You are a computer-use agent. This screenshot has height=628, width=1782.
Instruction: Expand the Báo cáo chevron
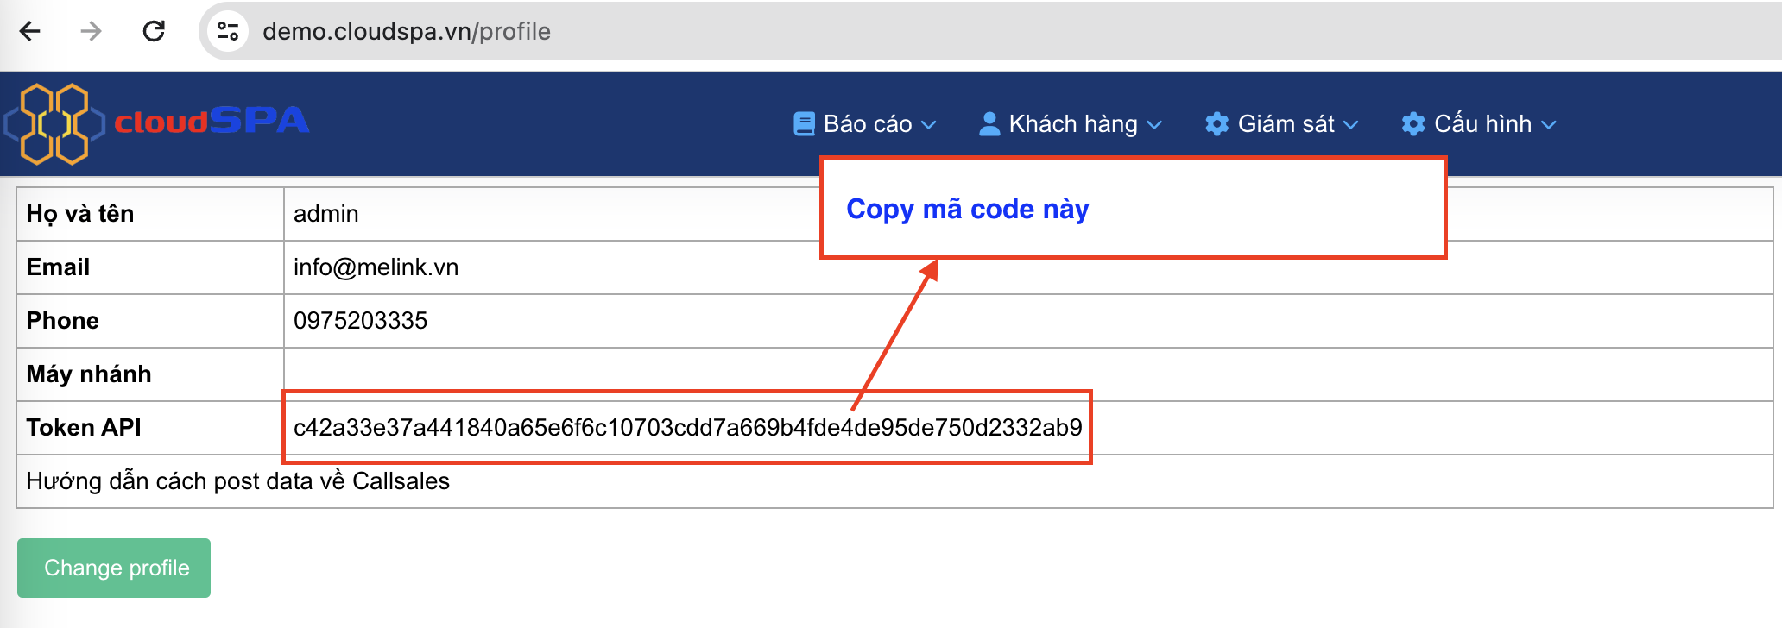pos(929,125)
